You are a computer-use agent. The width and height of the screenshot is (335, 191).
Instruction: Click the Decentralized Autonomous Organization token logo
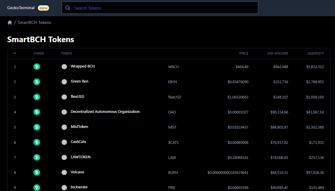pos(64,112)
